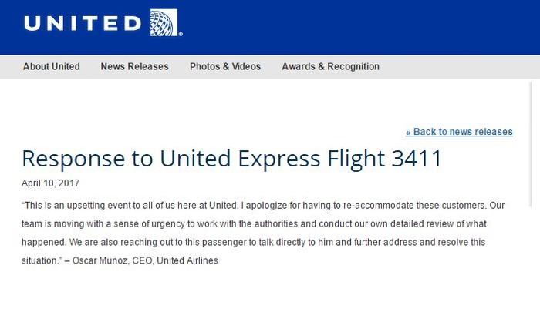The width and height of the screenshot is (540, 329).
Task: Click the words 're-accommodate these customers'
Action: pyautogui.click(x=440, y=206)
